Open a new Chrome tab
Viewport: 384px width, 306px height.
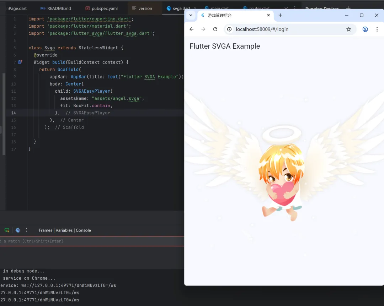coord(281,15)
